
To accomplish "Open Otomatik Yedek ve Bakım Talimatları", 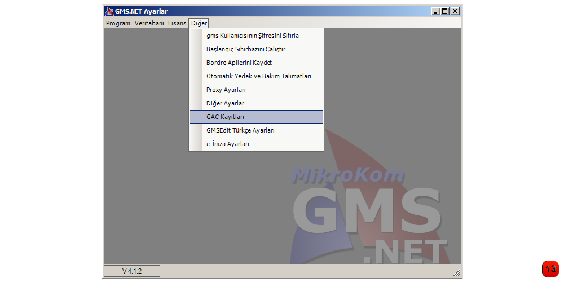I will pos(256,76).
